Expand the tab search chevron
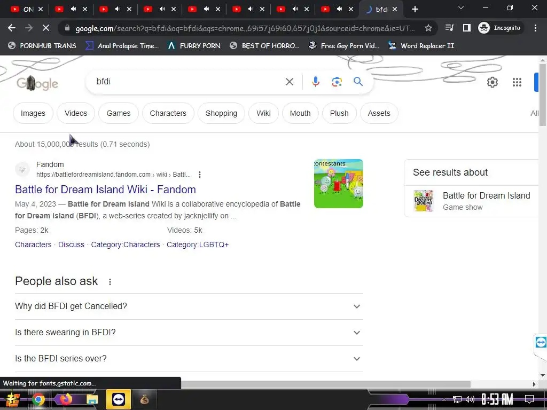 coord(461,7)
